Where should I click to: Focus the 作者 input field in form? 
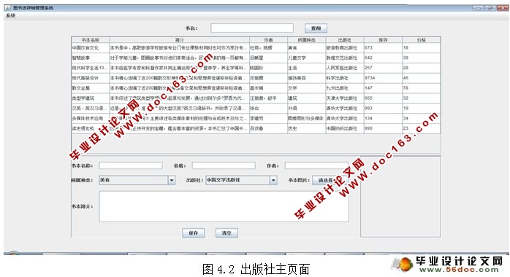tap(316, 165)
